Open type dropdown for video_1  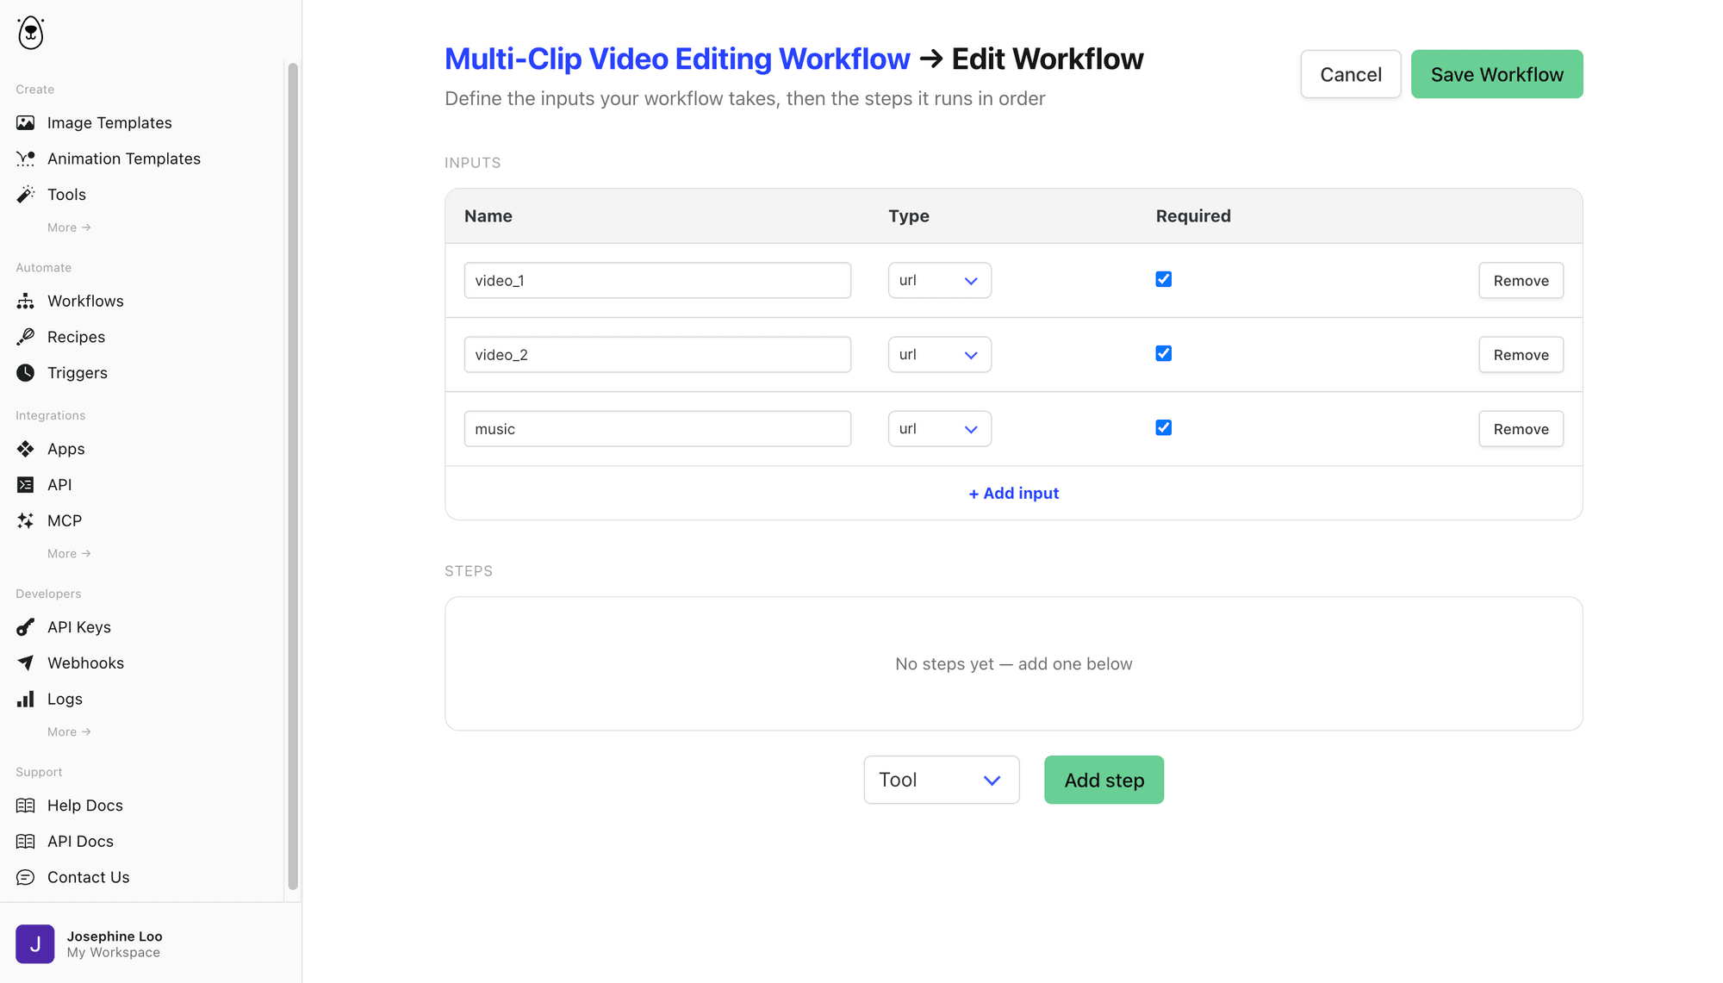point(940,281)
